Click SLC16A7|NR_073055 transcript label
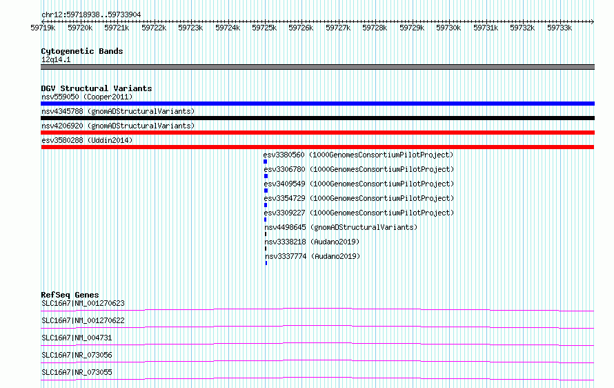The image size is (614, 388). pyautogui.click(x=77, y=372)
